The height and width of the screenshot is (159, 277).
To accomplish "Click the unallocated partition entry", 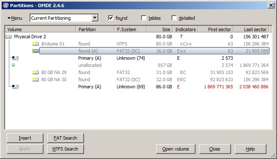I will pos(90,65).
